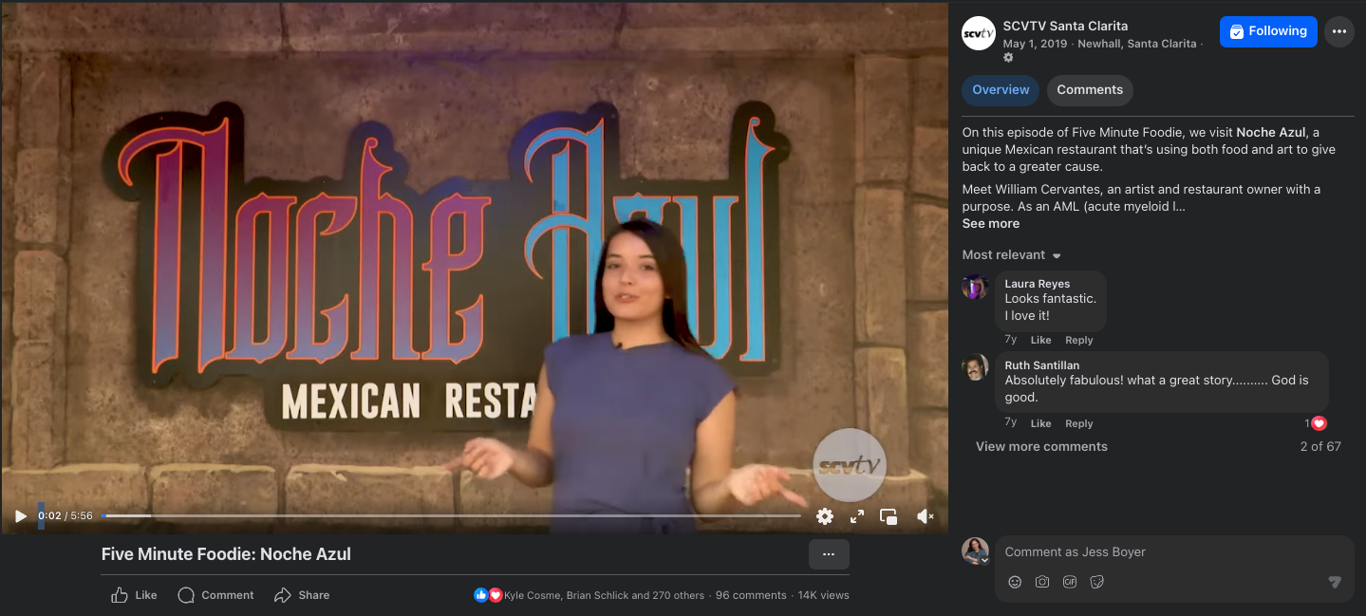Open commenter identity avatar switcher
This screenshot has height=616, width=1366.
pos(975,551)
